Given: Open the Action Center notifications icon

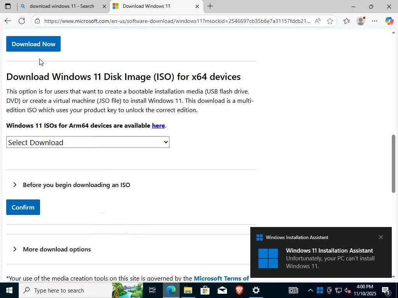Looking at the screenshot, I should (x=386, y=290).
